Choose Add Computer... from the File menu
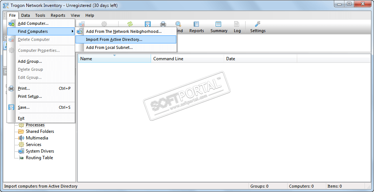Viewport: 374px width, 192px height. [41, 23]
